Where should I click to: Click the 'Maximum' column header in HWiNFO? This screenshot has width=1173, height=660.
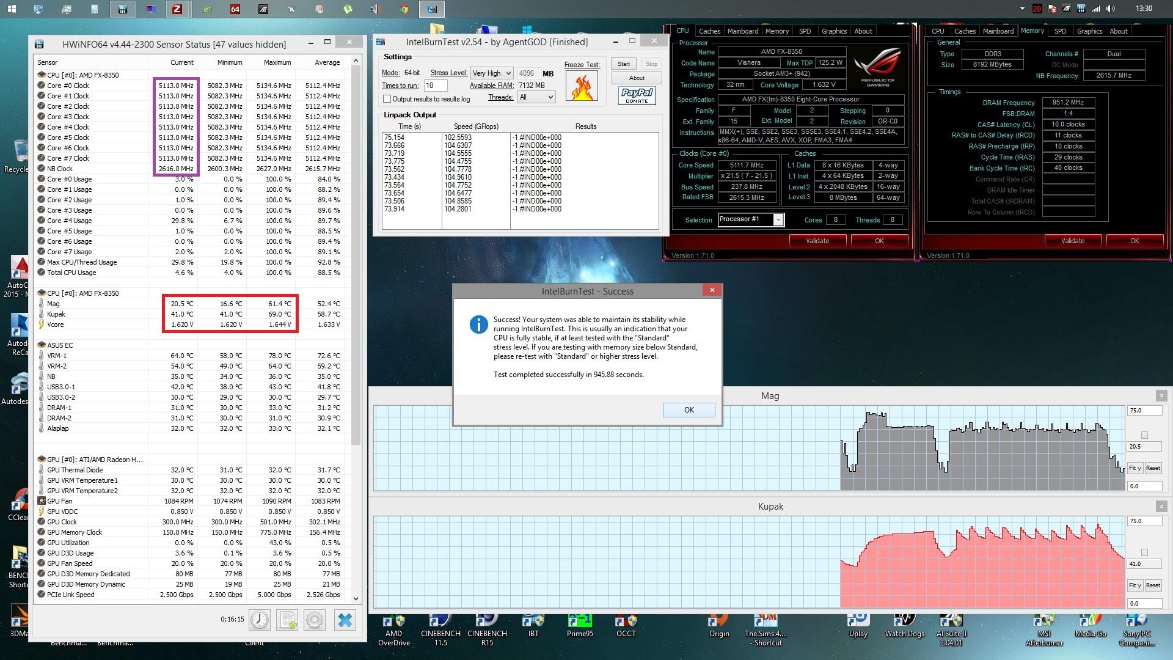click(271, 62)
